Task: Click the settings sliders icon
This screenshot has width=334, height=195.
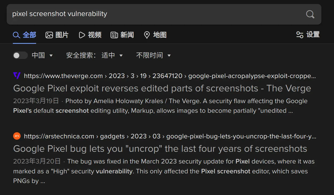Action: coord(300,35)
